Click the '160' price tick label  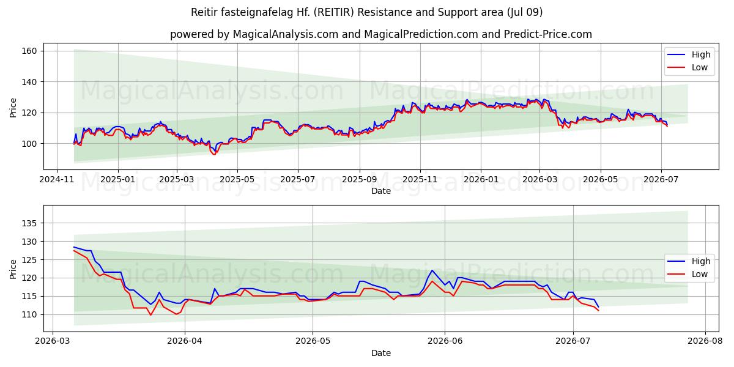coord(31,51)
